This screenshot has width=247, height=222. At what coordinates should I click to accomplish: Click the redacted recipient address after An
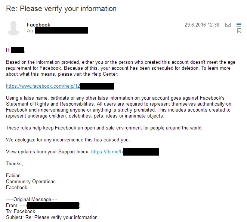62,31
